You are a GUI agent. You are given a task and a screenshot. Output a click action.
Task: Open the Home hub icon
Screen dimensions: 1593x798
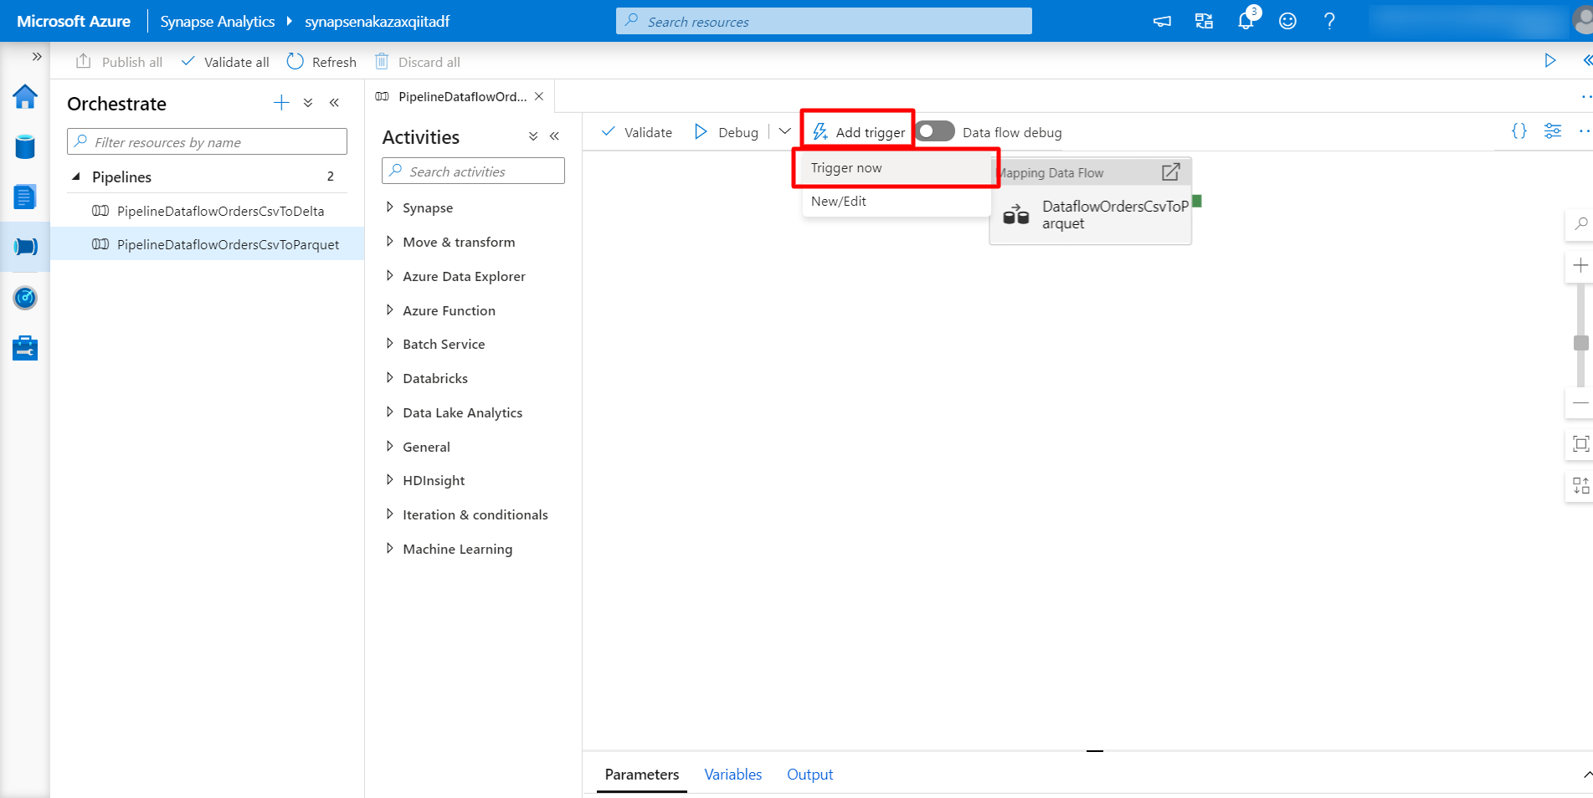[25, 97]
